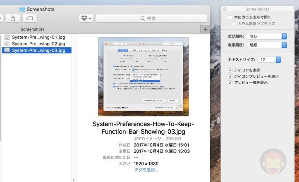This screenshot has width=299, height=182.
Task: Click the JPEGイメージ - 293 KB text
Action: tap(157, 139)
